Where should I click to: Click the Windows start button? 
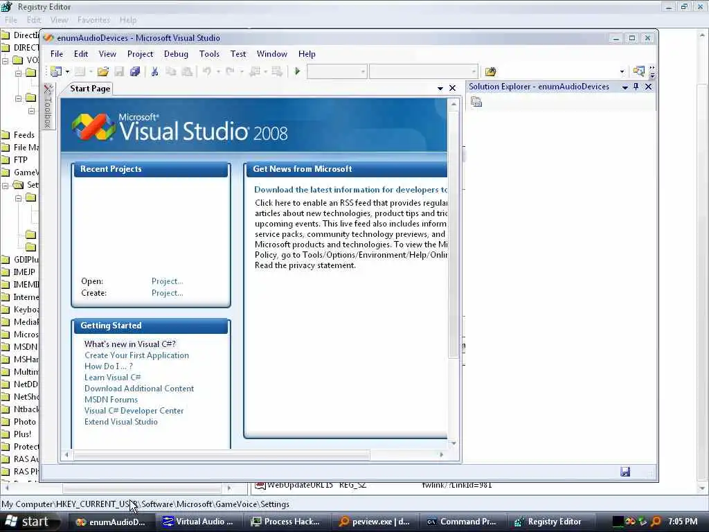point(30,522)
